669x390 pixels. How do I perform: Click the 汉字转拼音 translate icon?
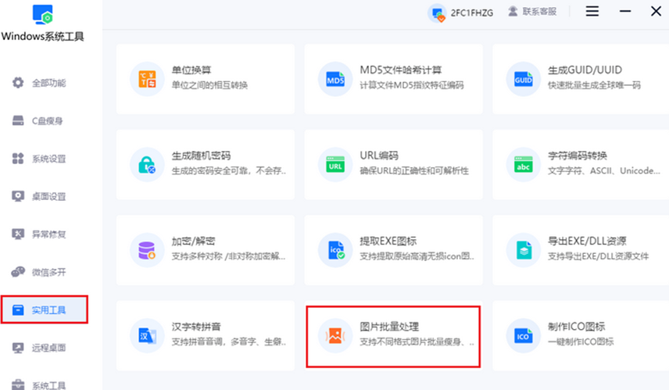[147, 336]
